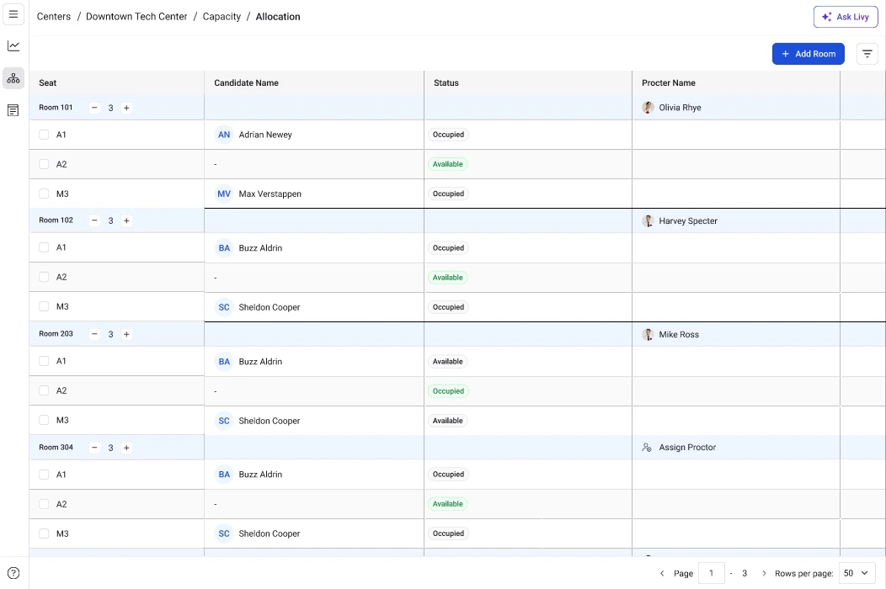Click BA avatar in Room 102
Viewport: 886px width, 589px height.
pyautogui.click(x=224, y=248)
